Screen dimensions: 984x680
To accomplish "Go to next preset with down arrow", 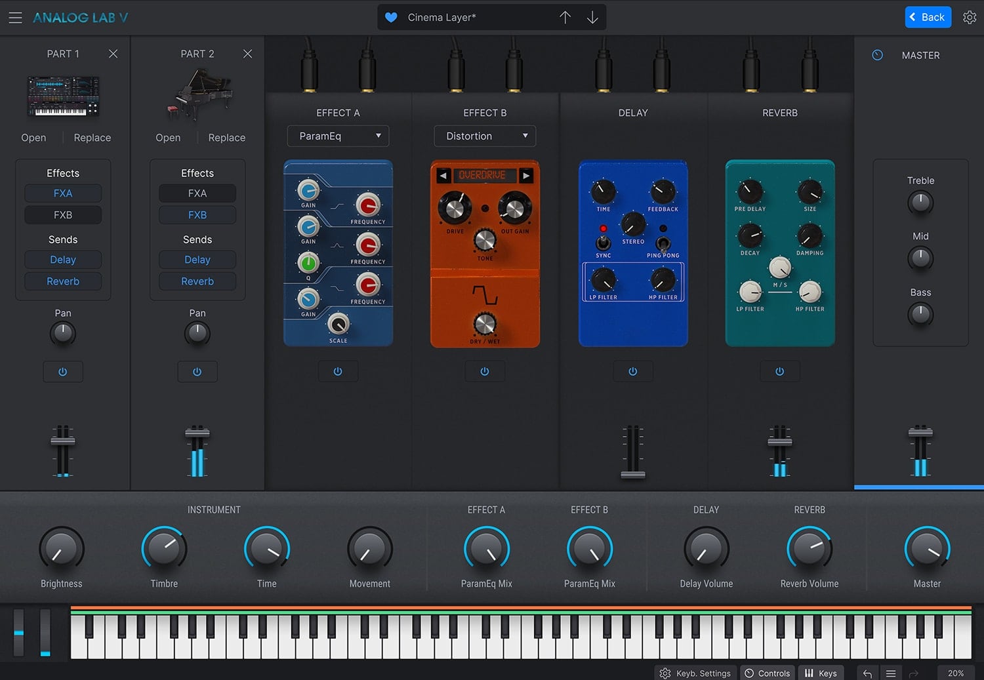I will point(592,18).
